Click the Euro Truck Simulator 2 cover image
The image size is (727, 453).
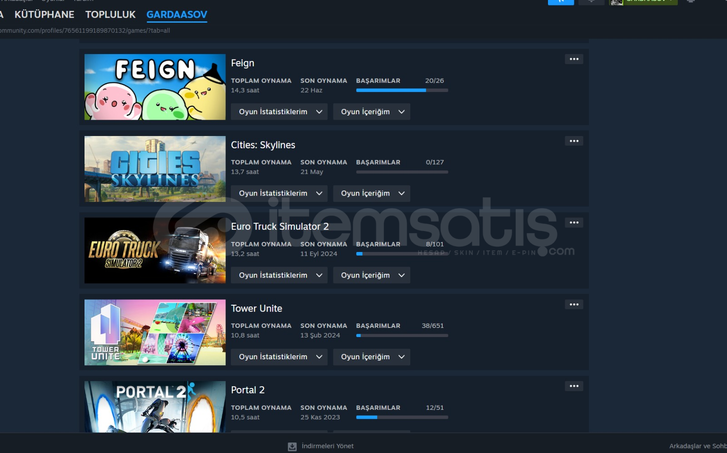(155, 251)
